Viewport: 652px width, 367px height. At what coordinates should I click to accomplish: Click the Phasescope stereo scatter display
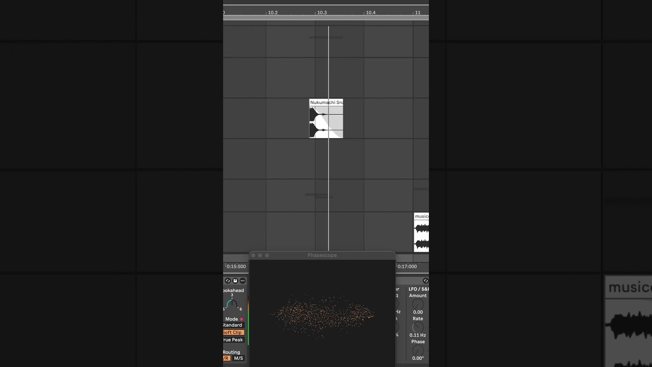322,313
